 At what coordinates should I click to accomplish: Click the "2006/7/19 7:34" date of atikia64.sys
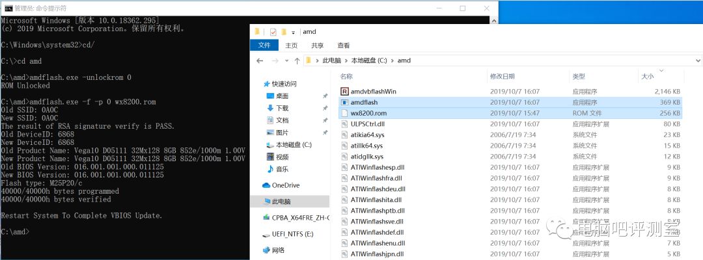click(513, 135)
